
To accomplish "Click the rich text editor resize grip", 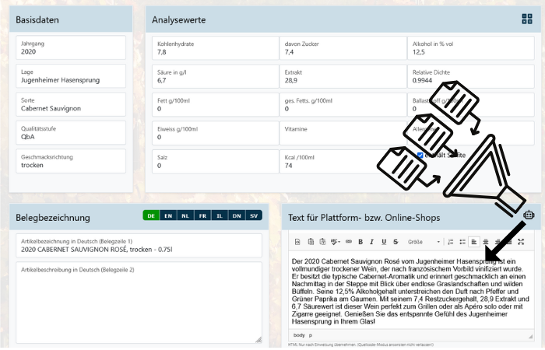I will tap(530, 336).
